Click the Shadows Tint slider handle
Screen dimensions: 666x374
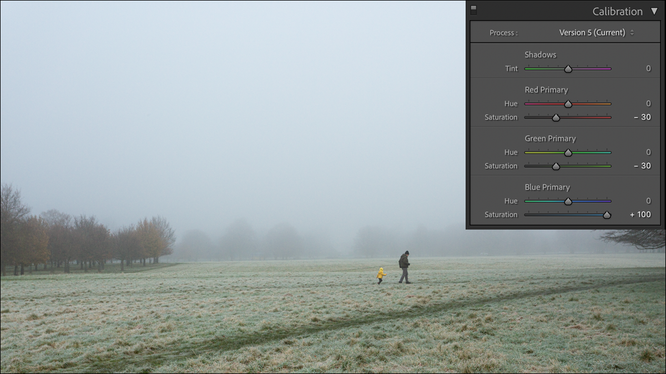coord(568,69)
